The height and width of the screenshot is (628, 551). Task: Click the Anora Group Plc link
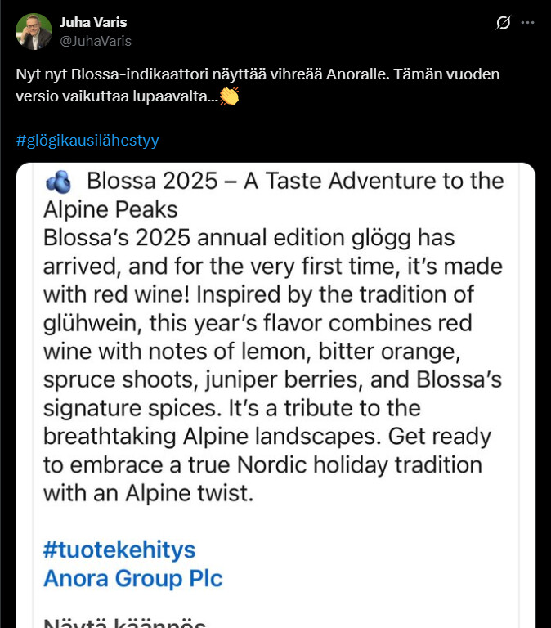[x=132, y=578]
